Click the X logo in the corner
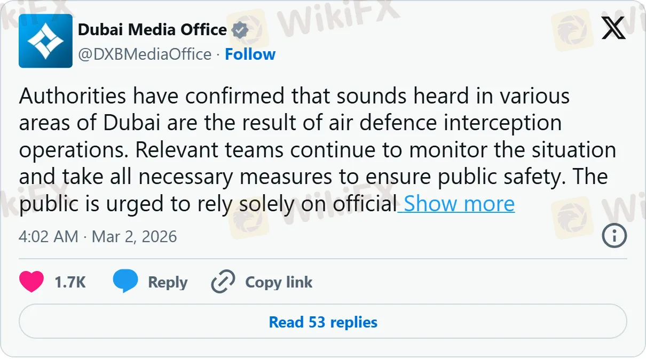This screenshot has height=359, width=646. [x=613, y=28]
